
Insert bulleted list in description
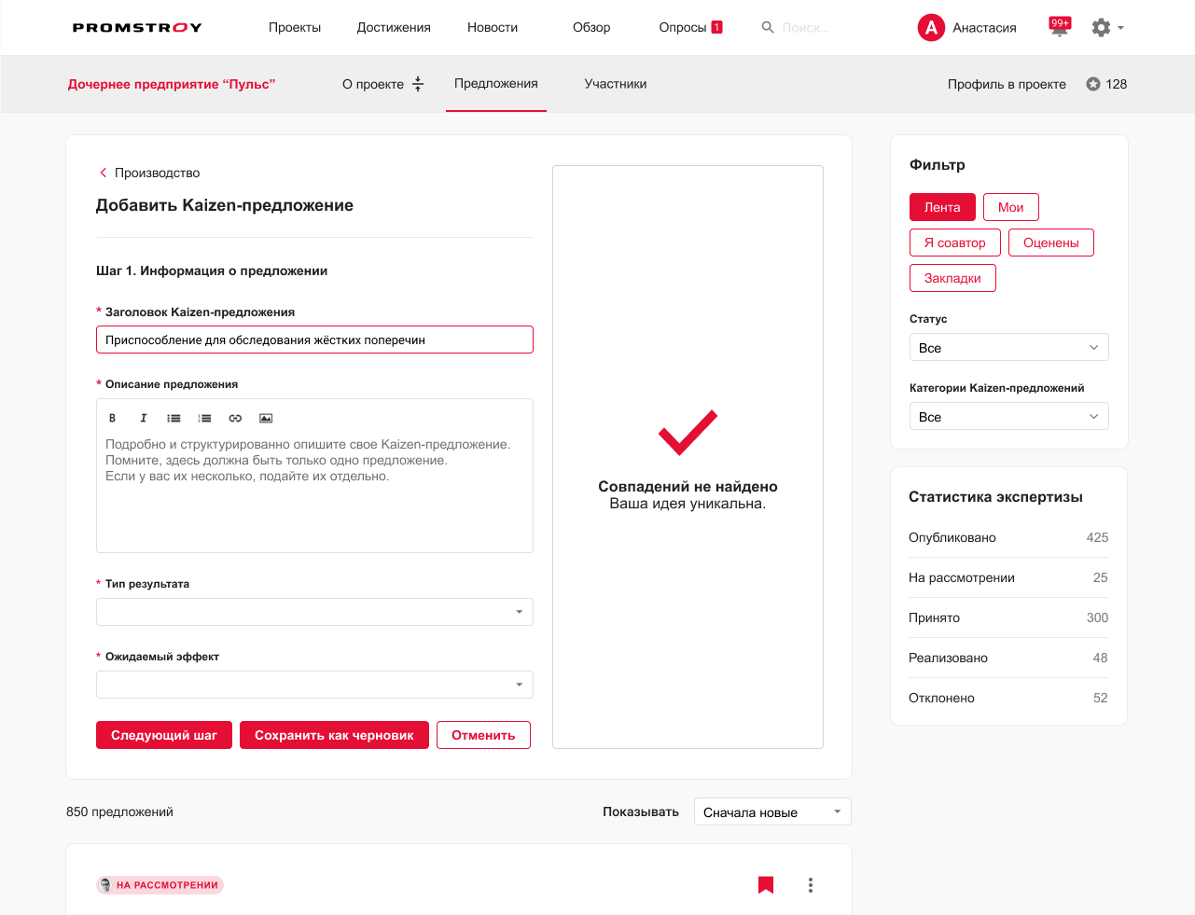174,418
